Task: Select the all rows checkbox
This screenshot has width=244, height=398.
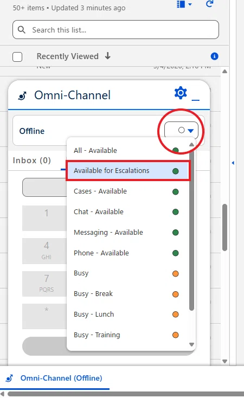Action: point(17,57)
